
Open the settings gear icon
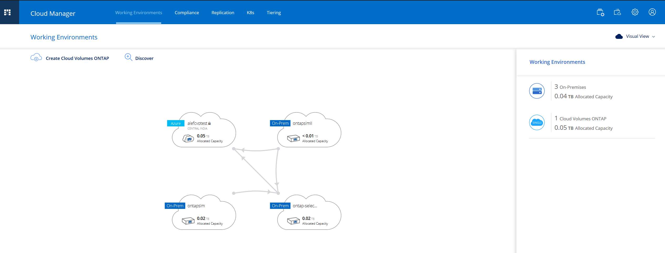pyautogui.click(x=635, y=12)
